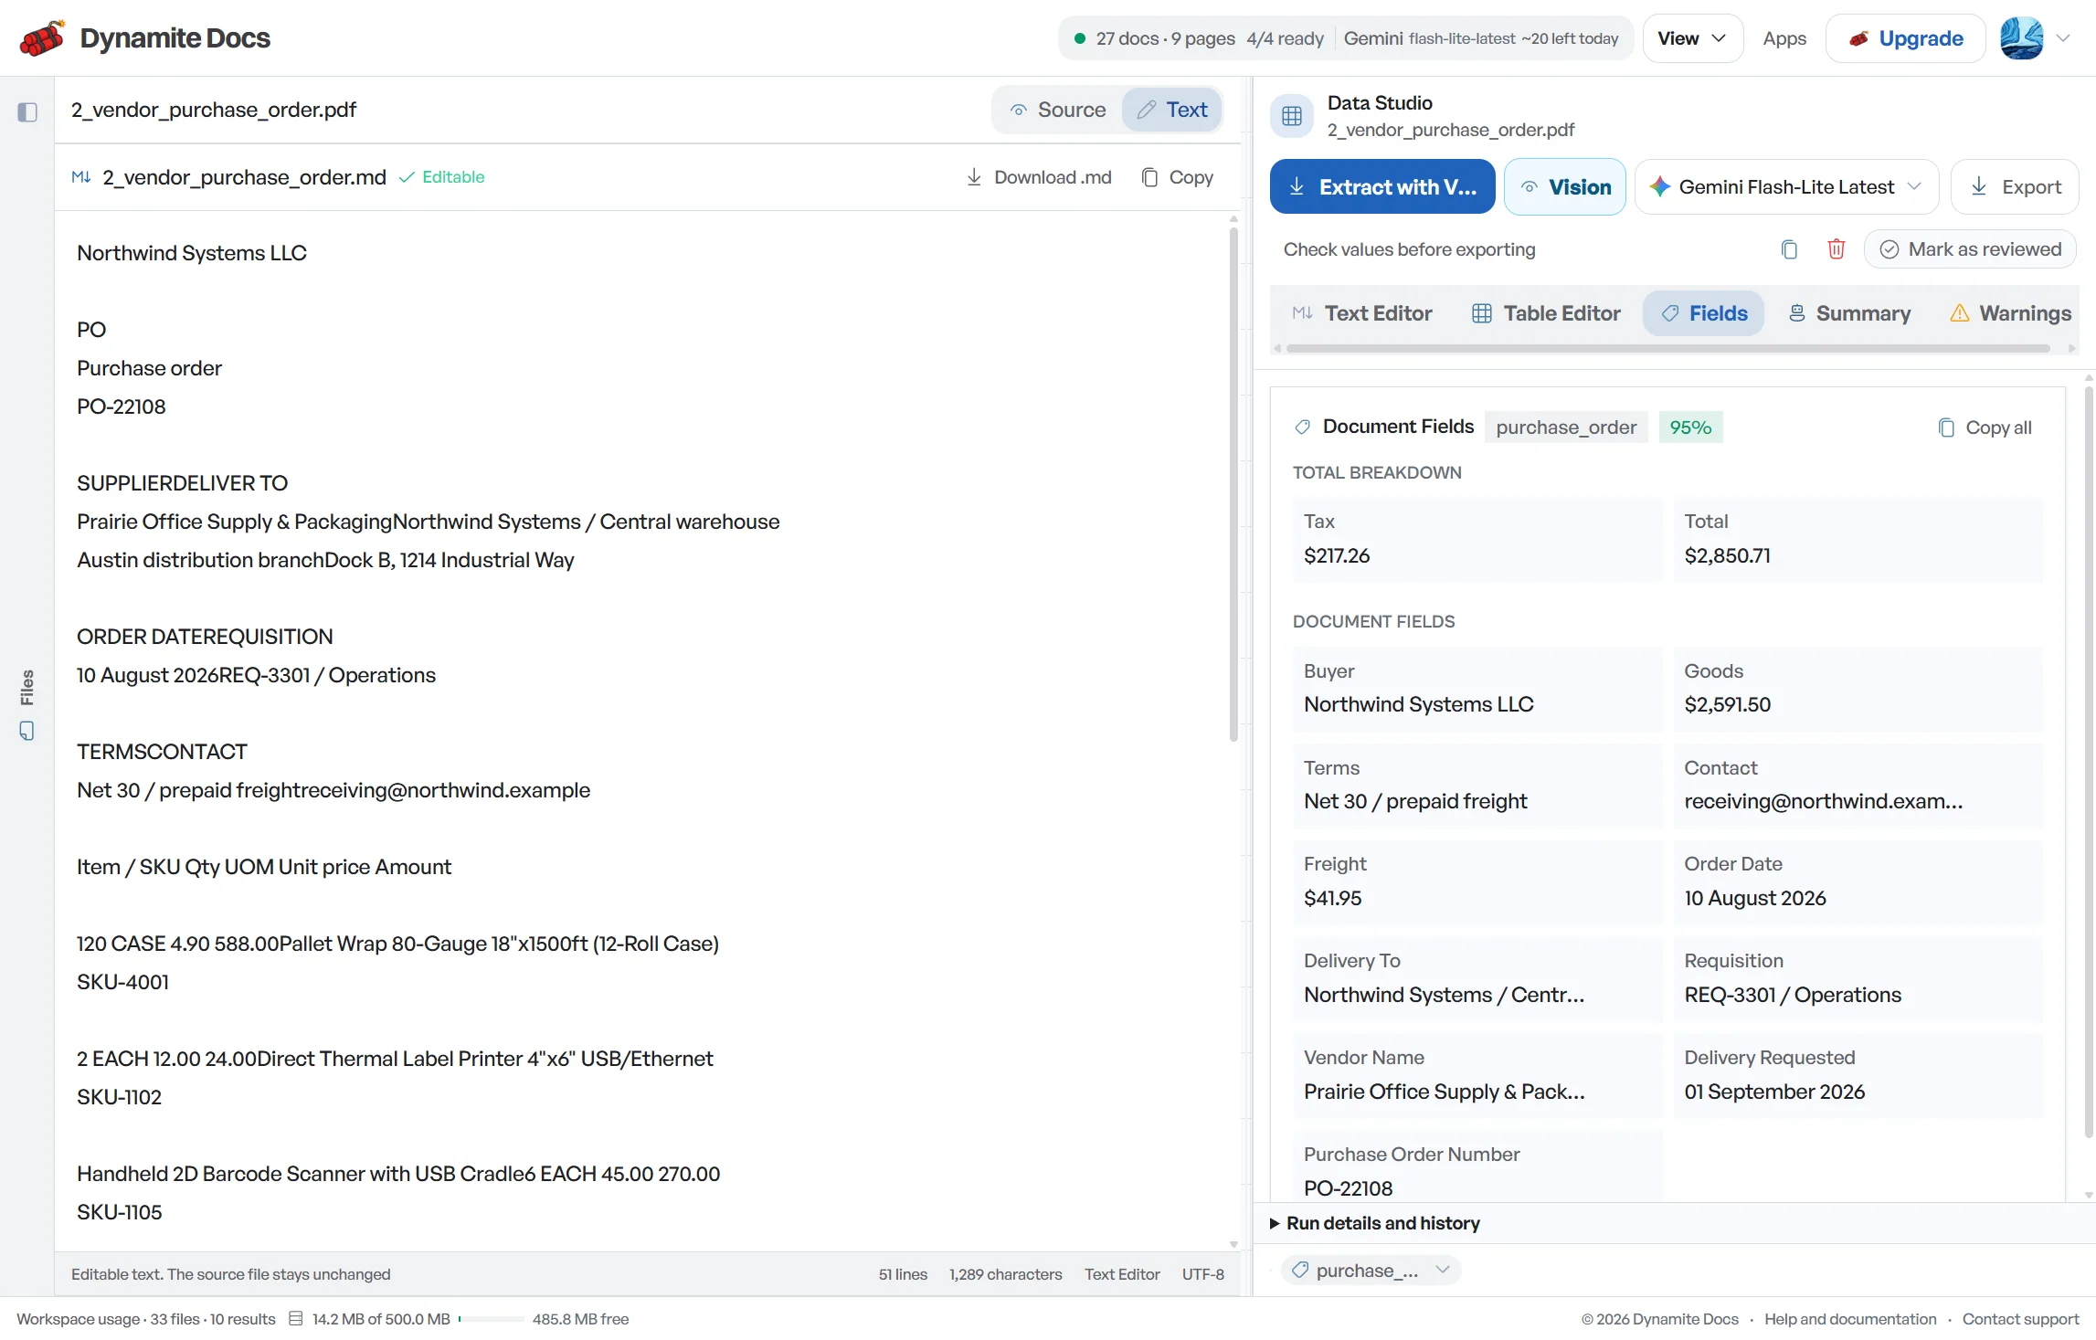The height and width of the screenshot is (1340, 2096).
Task: Click the Vendor Name Prairie Office Supply field
Action: [x=1477, y=1075]
